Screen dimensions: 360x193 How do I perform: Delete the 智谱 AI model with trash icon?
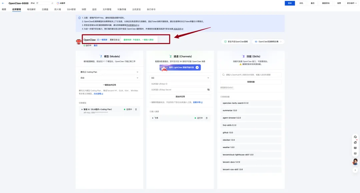(x=136, y=109)
